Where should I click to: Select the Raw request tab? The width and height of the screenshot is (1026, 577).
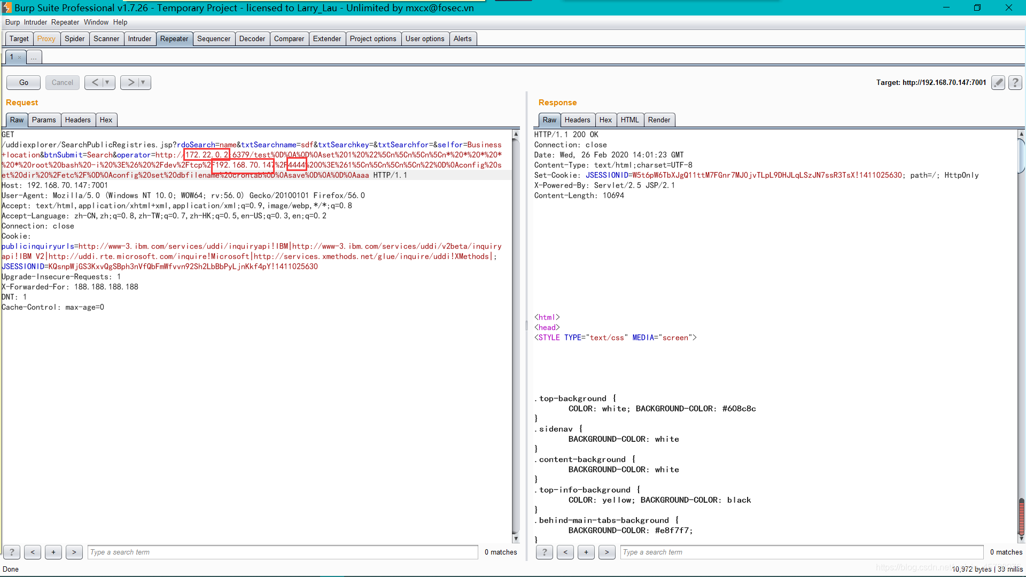click(x=16, y=119)
